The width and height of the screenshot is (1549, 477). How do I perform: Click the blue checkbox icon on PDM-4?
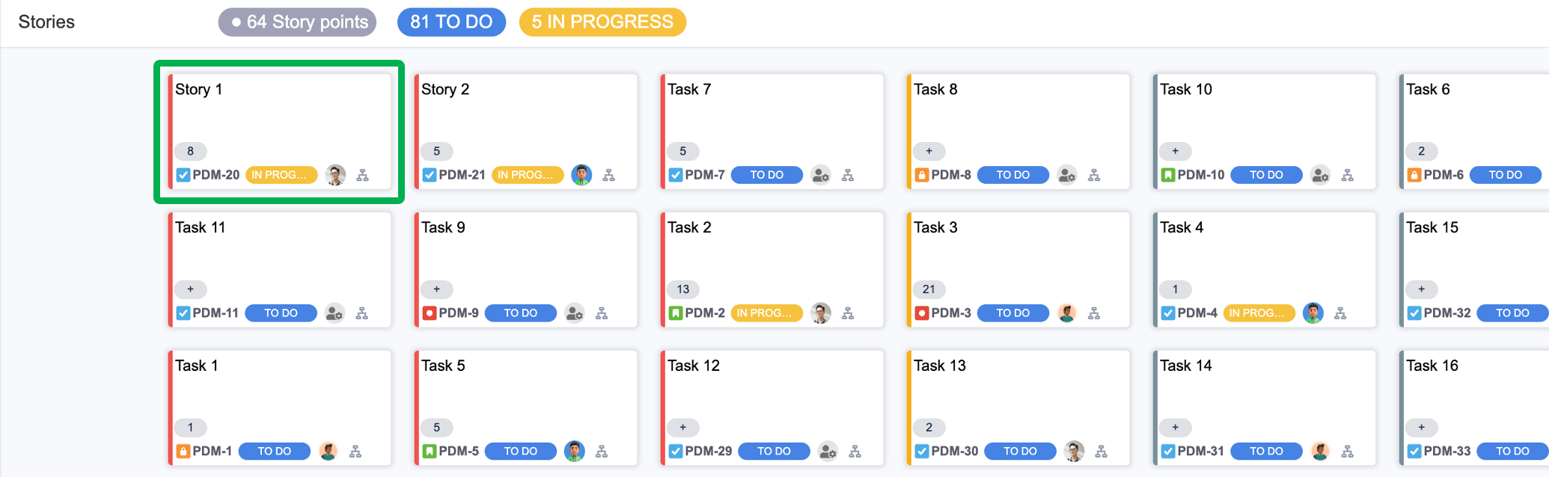(1168, 313)
